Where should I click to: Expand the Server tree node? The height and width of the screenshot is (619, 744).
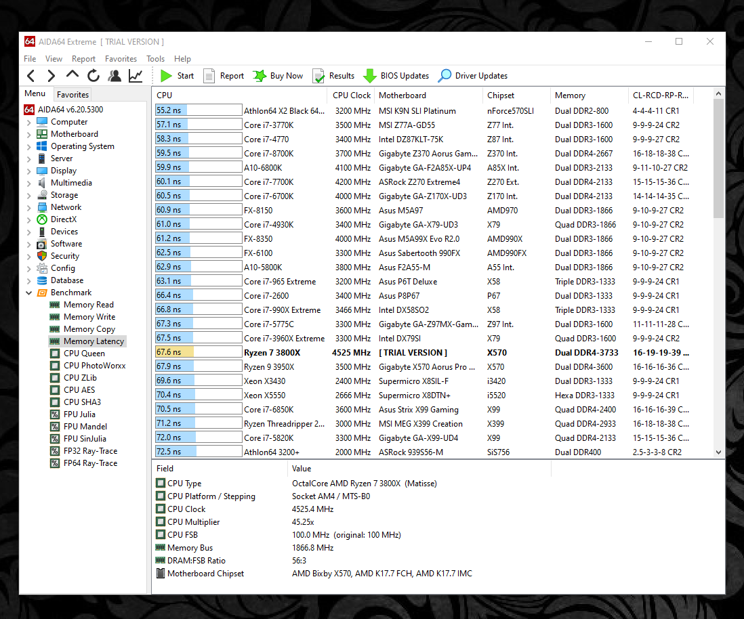coord(29,159)
